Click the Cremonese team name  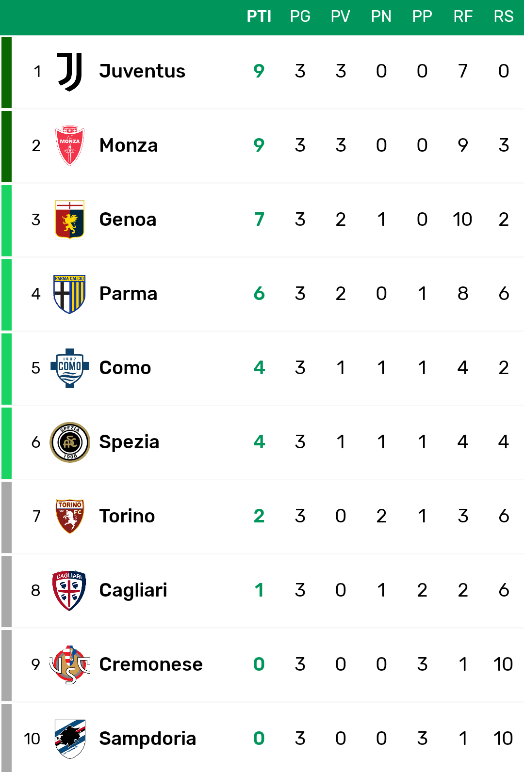click(x=151, y=664)
